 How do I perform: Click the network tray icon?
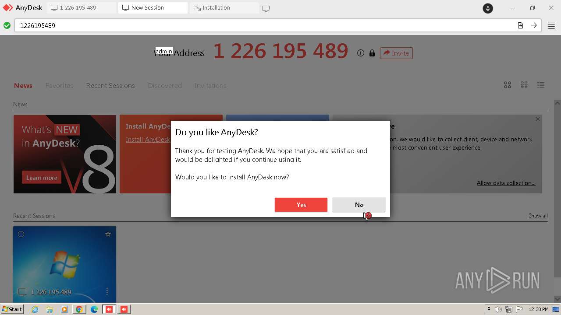509,309
